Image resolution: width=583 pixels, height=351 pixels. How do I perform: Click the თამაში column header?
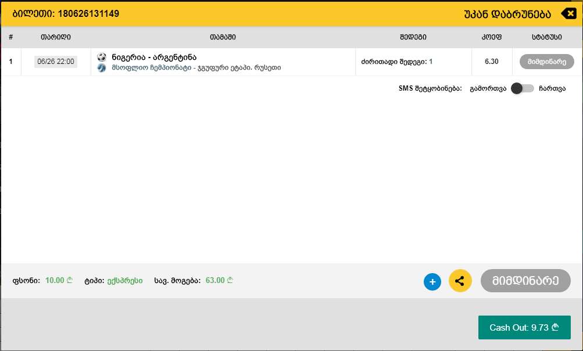click(x=223, y=37)
